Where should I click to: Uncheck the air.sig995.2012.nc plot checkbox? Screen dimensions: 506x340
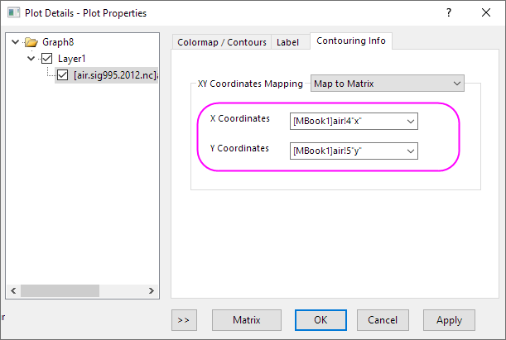[x=63, y=76]
